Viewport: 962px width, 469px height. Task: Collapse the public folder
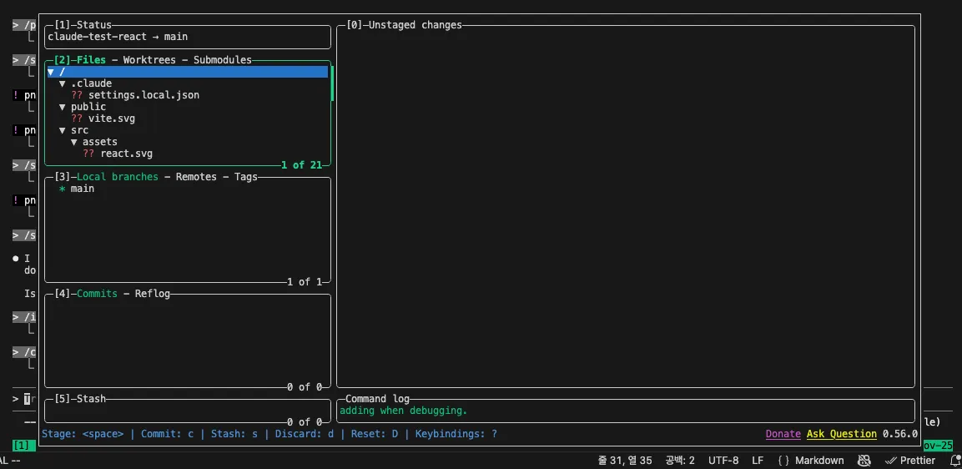click(x=63, y=107)
